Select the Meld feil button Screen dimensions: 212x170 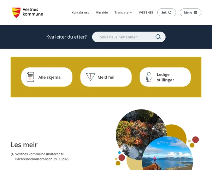pyautogui.click(x=106, y=77)
